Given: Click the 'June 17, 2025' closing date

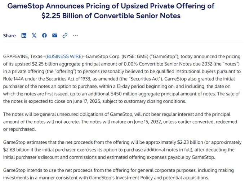Looking at the screenshot, I should (86, 101).
